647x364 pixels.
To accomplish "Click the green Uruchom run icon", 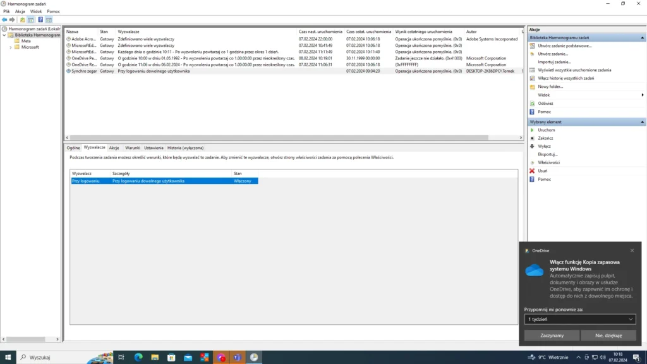I will pos(532,130).
